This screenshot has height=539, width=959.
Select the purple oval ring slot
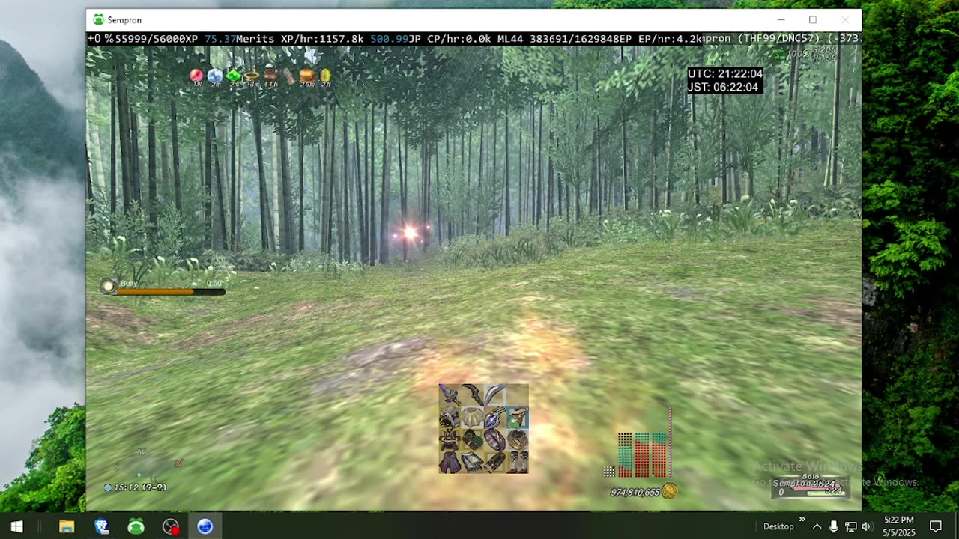coord(494,440)
